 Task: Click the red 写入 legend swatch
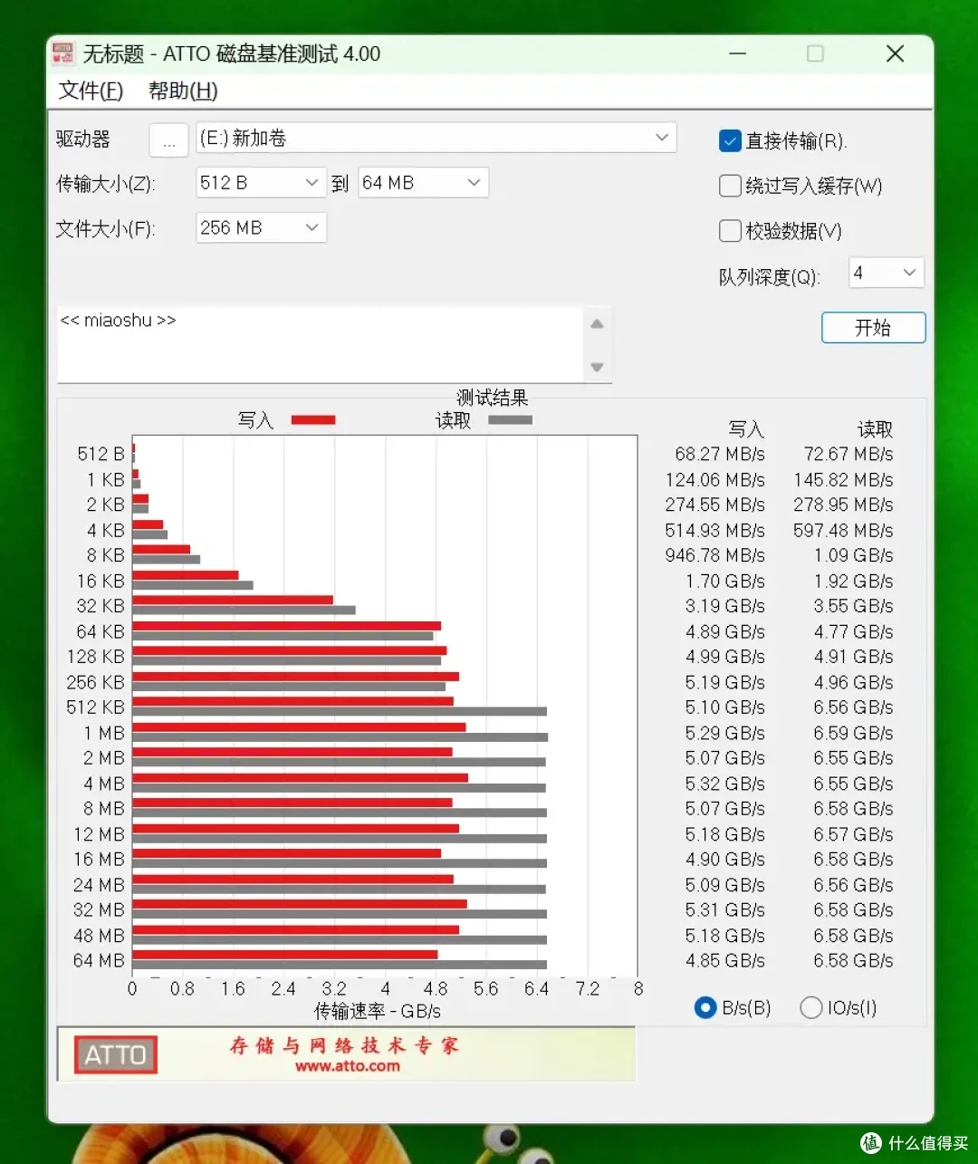(313, 420)
